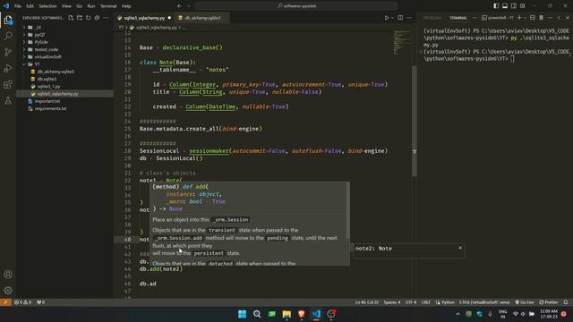Image resolution: width=573 pixels, height=322 pixels.
Task: Go forward with the navigation arrow
Action: (x=189, y=6)
